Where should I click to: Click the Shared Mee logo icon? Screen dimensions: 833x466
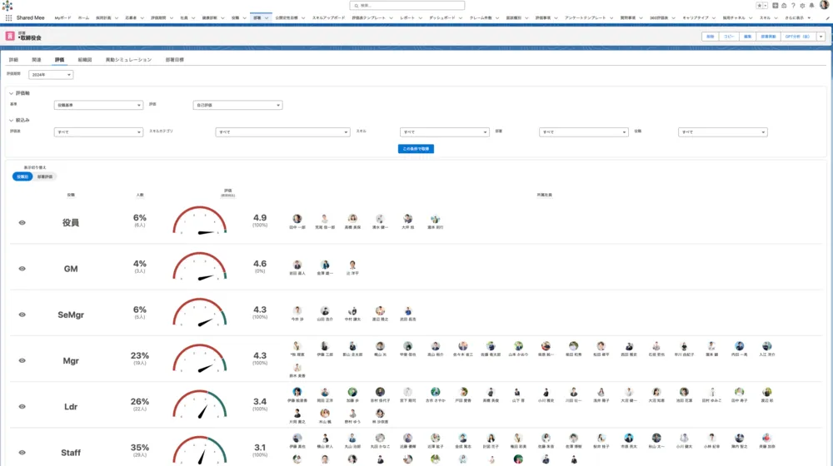[x=7, y=5]
